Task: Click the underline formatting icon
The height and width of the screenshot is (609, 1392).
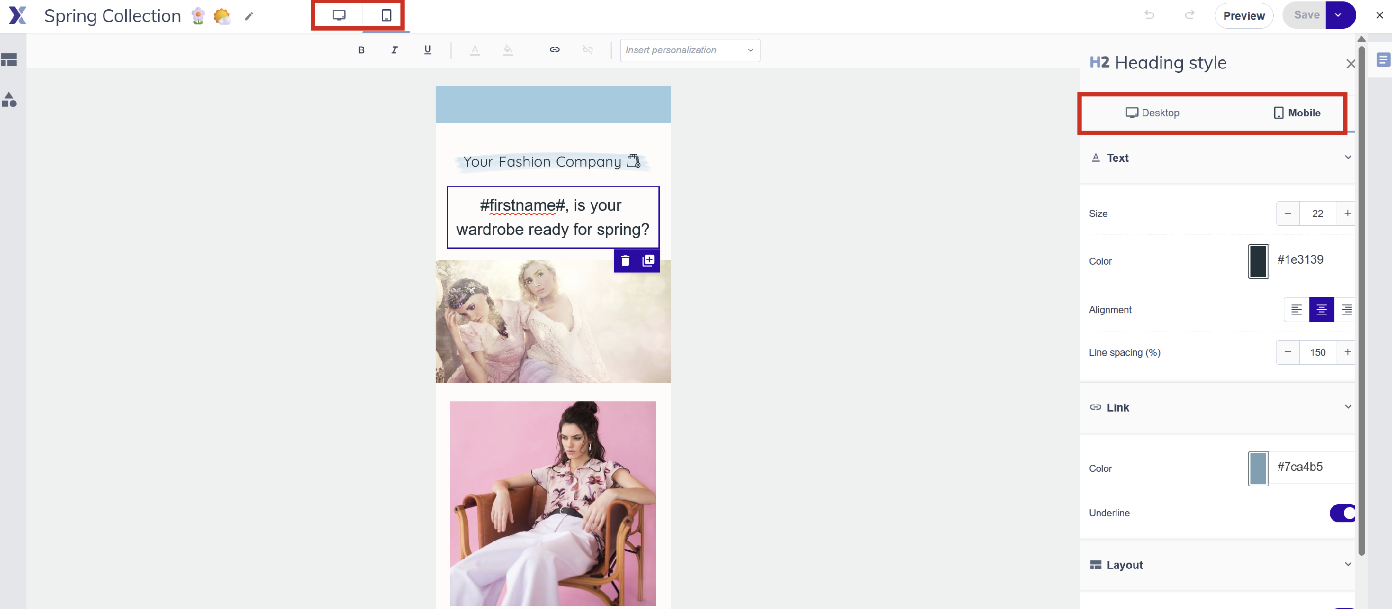Action: pos(427,50)
